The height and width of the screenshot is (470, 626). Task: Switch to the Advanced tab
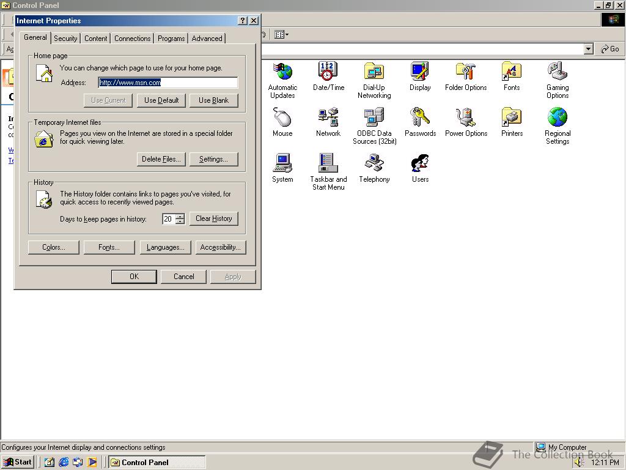(x=207, y=39)
